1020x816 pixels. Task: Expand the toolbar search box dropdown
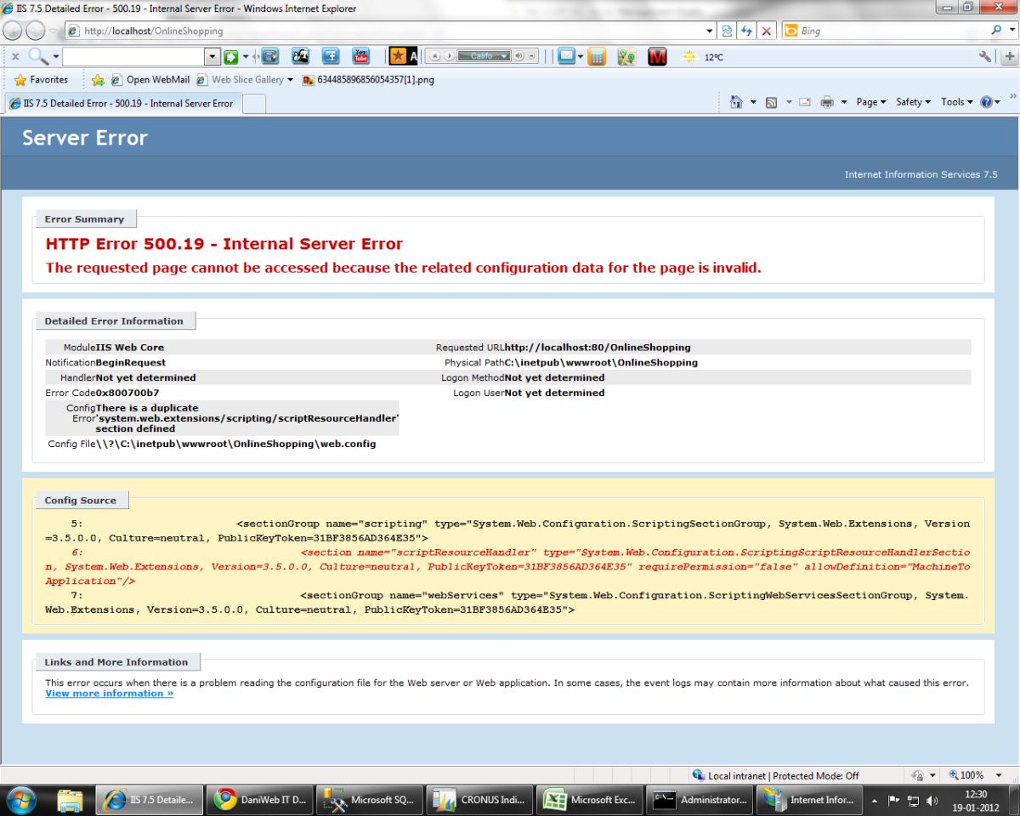212,57
